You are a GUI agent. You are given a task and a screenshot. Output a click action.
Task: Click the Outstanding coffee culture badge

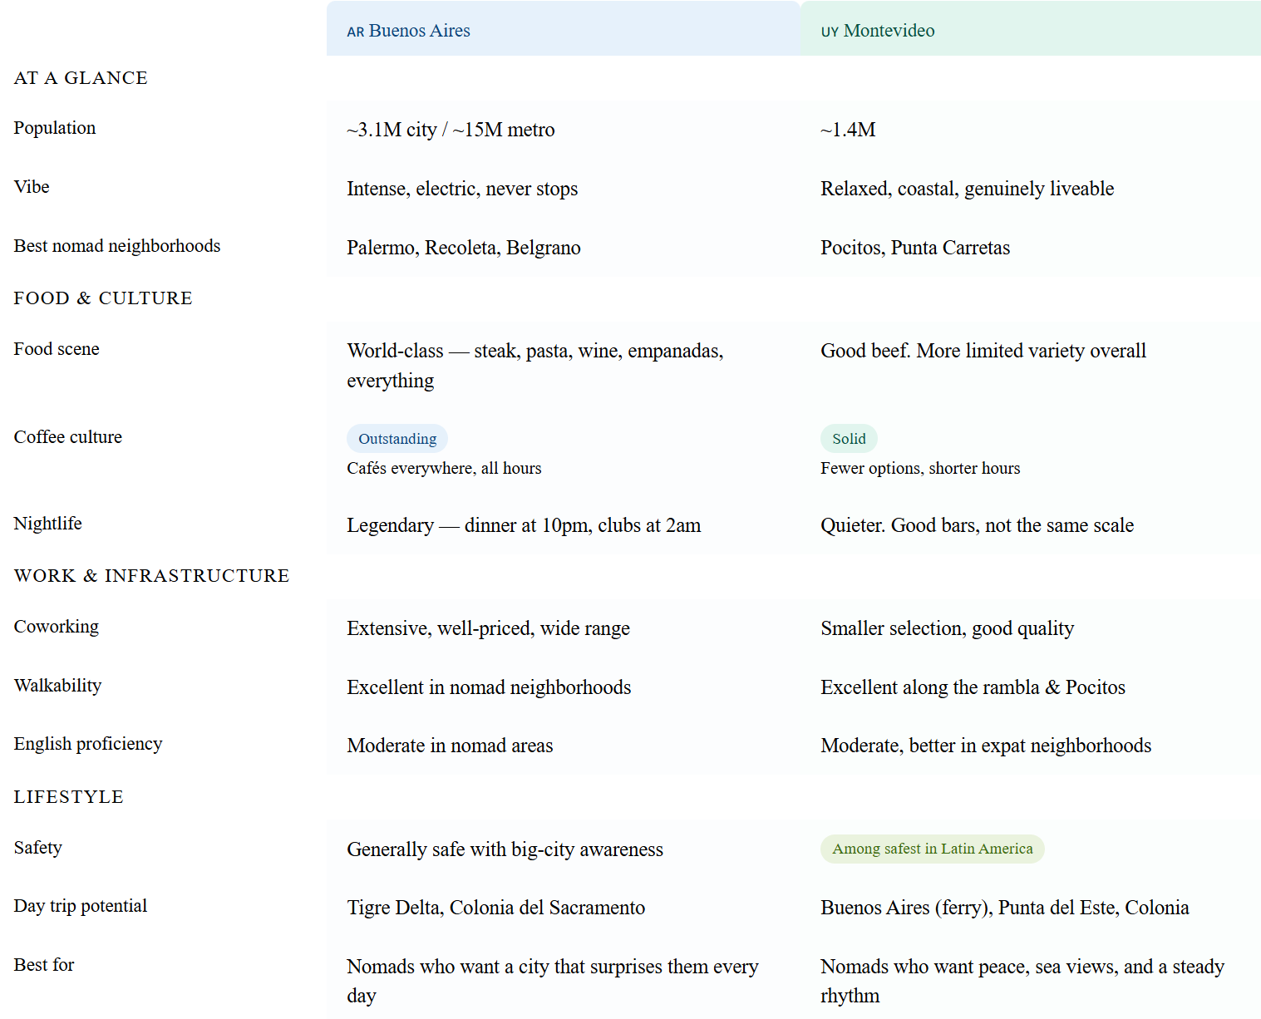tap(397, 439)
